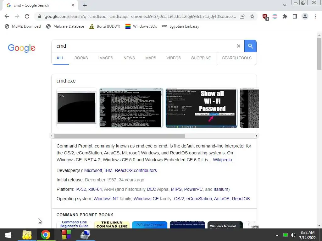Viewport: 322px width, 241px height.
Task: Open the IBM developer link
Action: pyautogui.click(x=108, y=170)
